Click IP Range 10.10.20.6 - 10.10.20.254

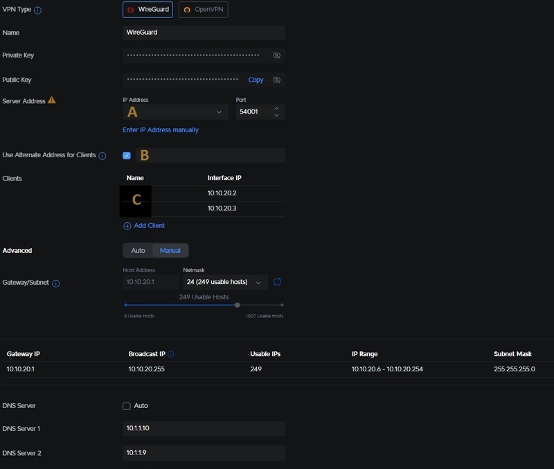[x=387, y=369]
